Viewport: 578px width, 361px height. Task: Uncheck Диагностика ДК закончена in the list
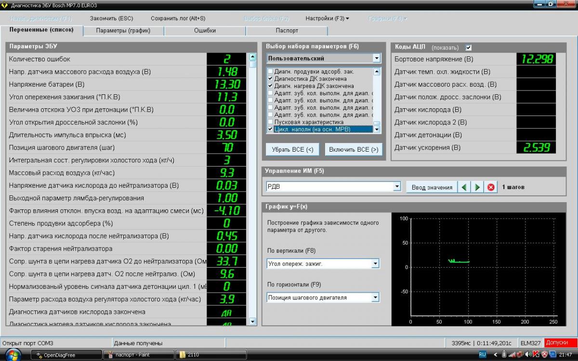click(270, 78)
